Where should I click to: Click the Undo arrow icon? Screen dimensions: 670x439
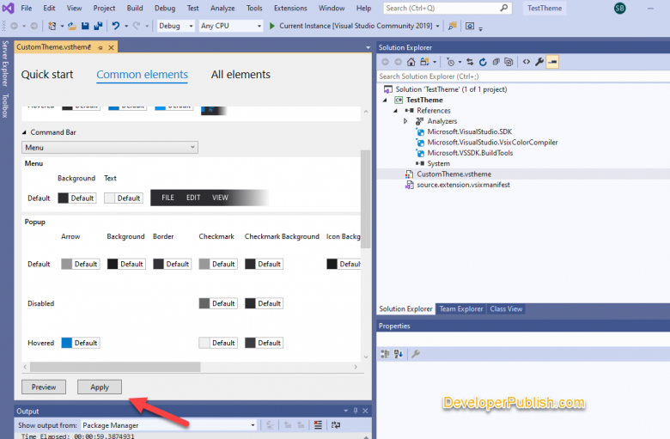tap(116, 26)
